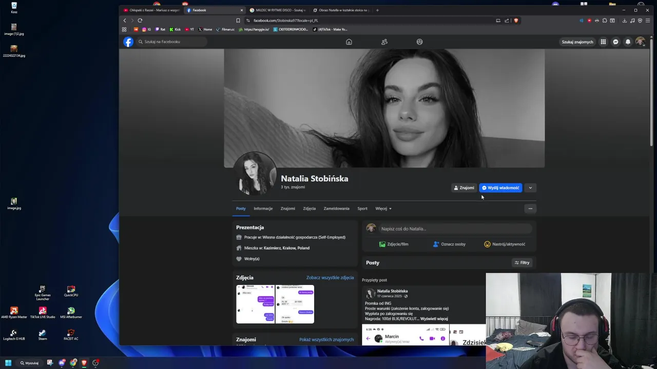The width and height of the screenshot is (657, 369).
Task: Click the bookmark page icon in address bar
Action: 238,20
